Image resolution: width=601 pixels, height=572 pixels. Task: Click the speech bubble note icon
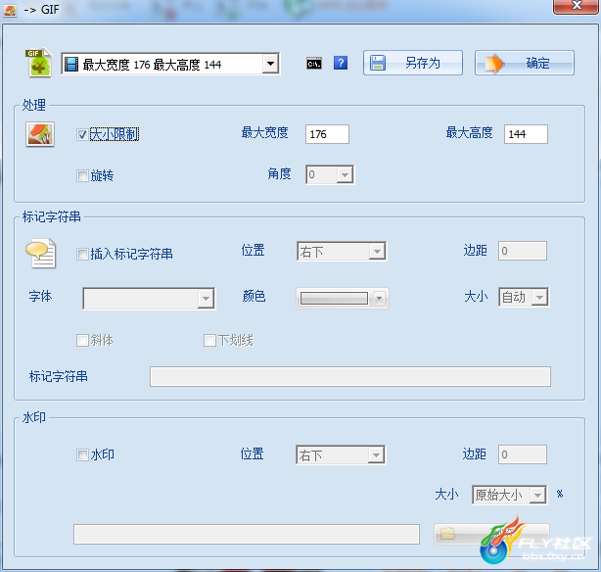pyautogui.click(x=41, y=254)
